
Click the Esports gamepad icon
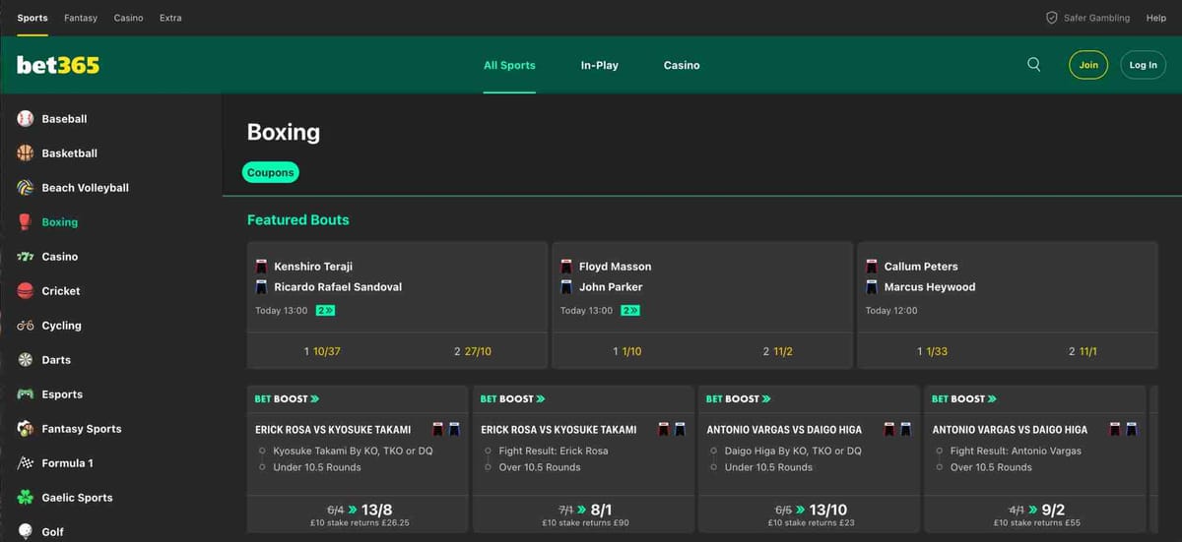(x=26, y=394)
